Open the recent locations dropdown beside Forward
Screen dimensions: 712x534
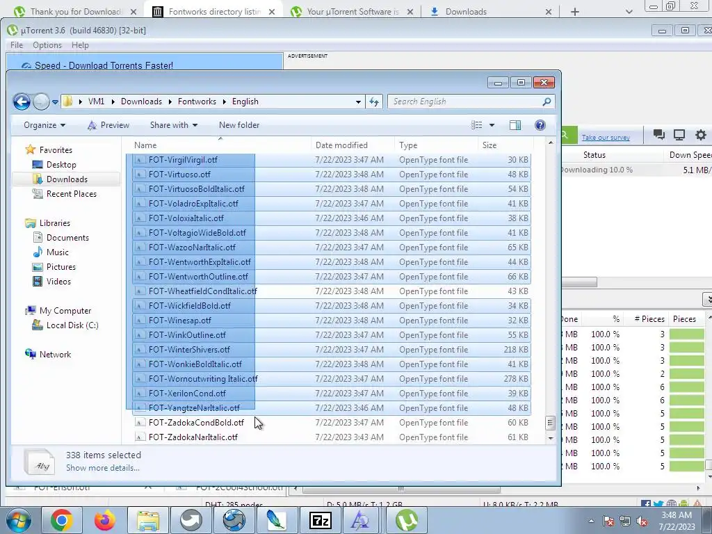(55, 102)
